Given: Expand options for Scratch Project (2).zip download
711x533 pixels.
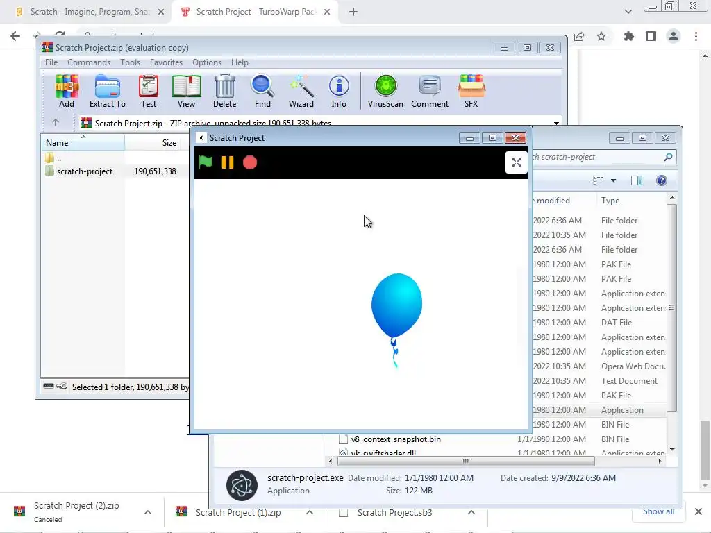Looking at the screenshot, I should point(148,512).
